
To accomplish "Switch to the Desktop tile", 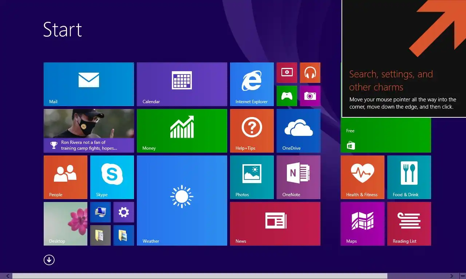I will (66, 224).
